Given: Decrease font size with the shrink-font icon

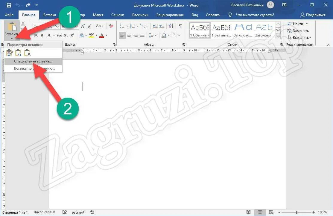Looking at the screenshot, I should pos(90,26).
